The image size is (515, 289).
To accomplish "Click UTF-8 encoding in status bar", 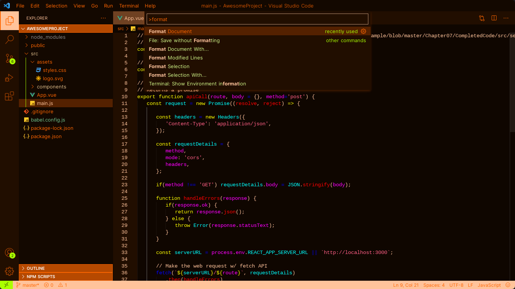I will click(x=456, y=285).
